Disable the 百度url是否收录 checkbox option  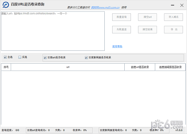point(45,58)
